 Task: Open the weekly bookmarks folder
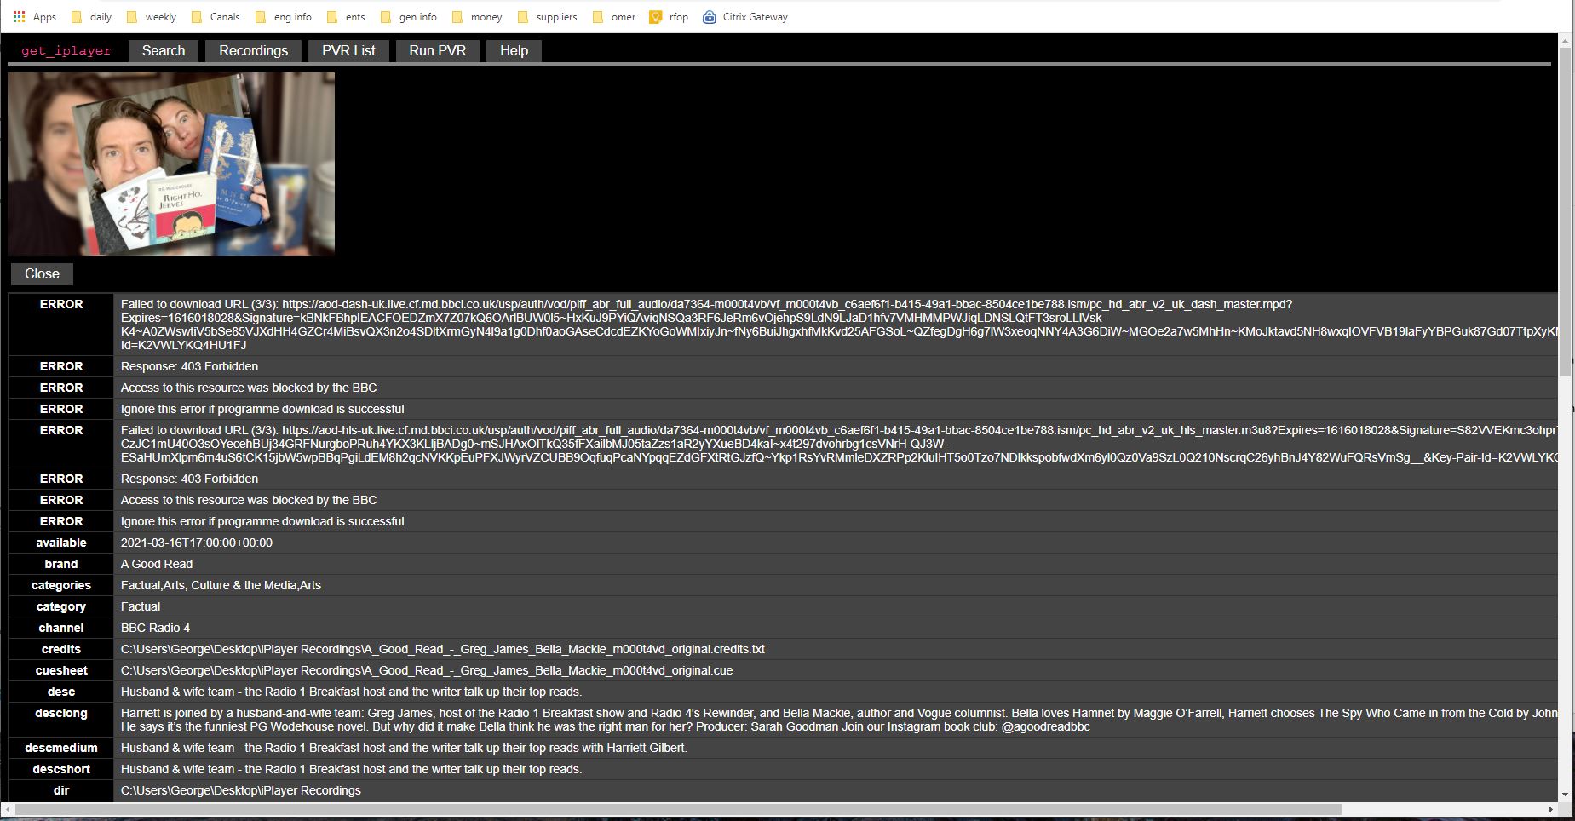point(160,16)
